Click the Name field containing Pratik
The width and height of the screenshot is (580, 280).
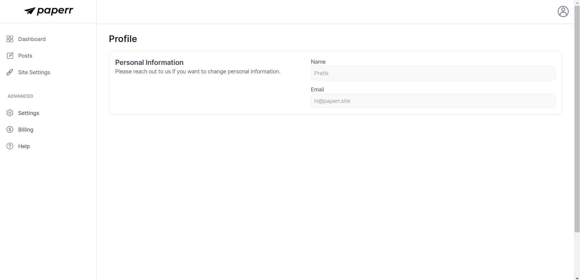point(433,73)
